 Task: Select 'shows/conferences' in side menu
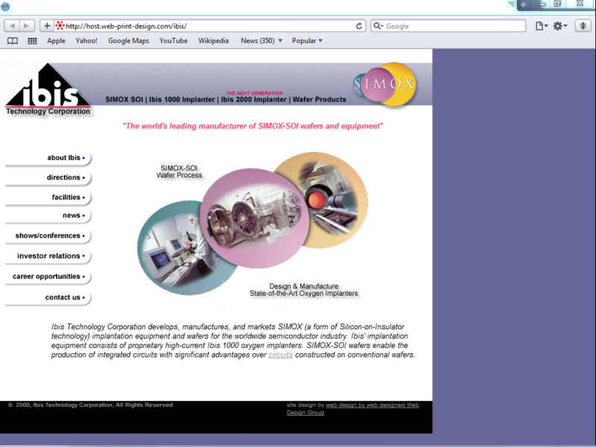(x=48, y=235)
